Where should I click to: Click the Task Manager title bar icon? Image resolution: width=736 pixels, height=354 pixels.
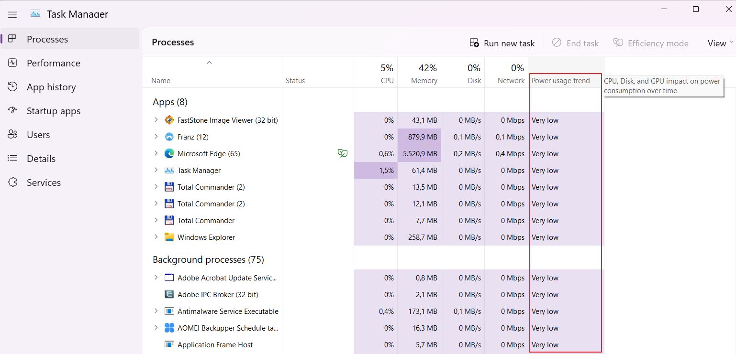click(35, 14)
